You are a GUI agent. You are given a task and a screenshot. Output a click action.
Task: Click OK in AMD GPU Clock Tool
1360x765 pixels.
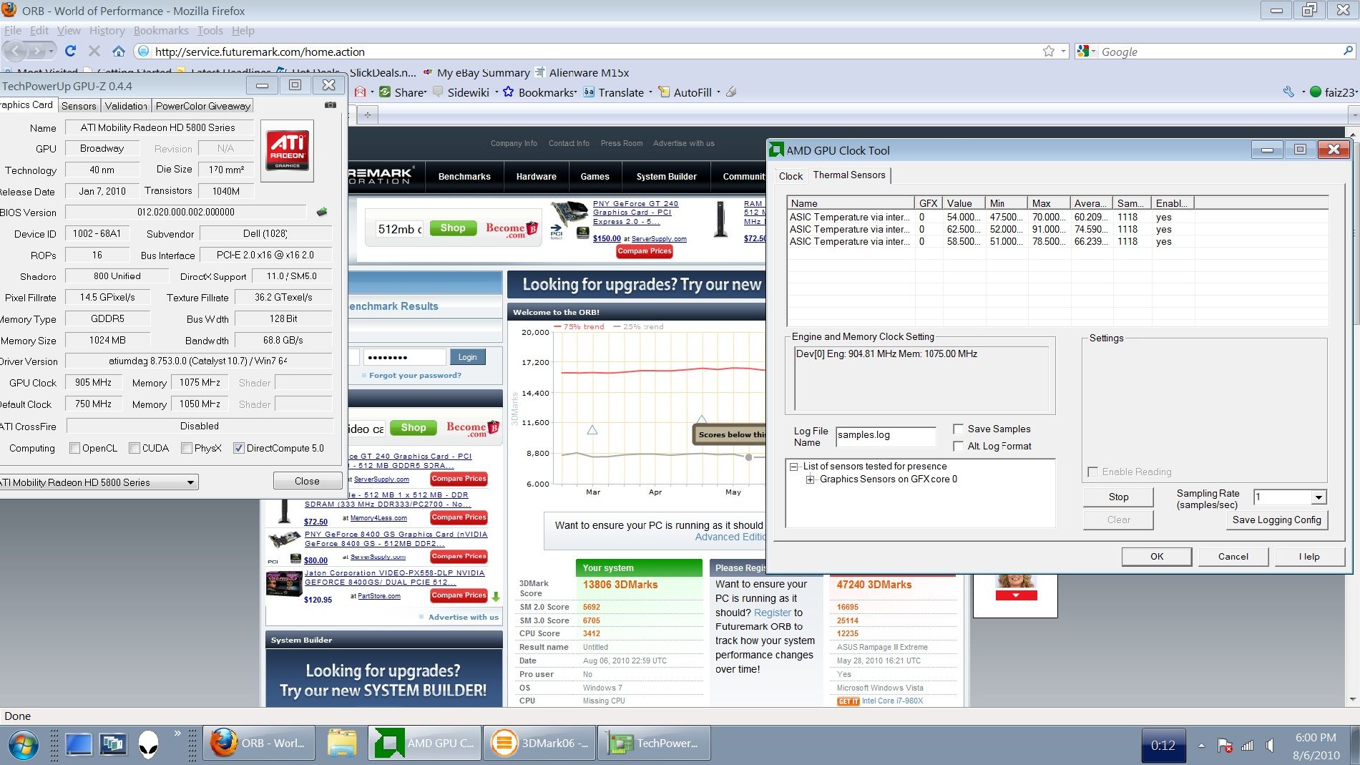[1157, 556]
